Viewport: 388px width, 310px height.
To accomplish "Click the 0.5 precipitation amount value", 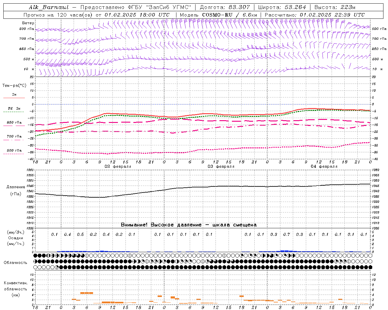I will pos(80,234).
